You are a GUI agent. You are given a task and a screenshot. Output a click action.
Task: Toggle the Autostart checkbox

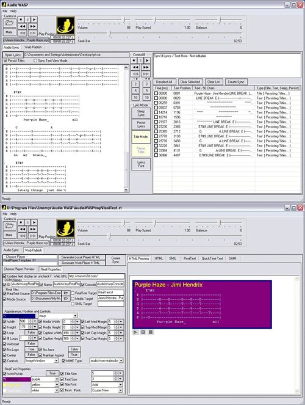5,344
